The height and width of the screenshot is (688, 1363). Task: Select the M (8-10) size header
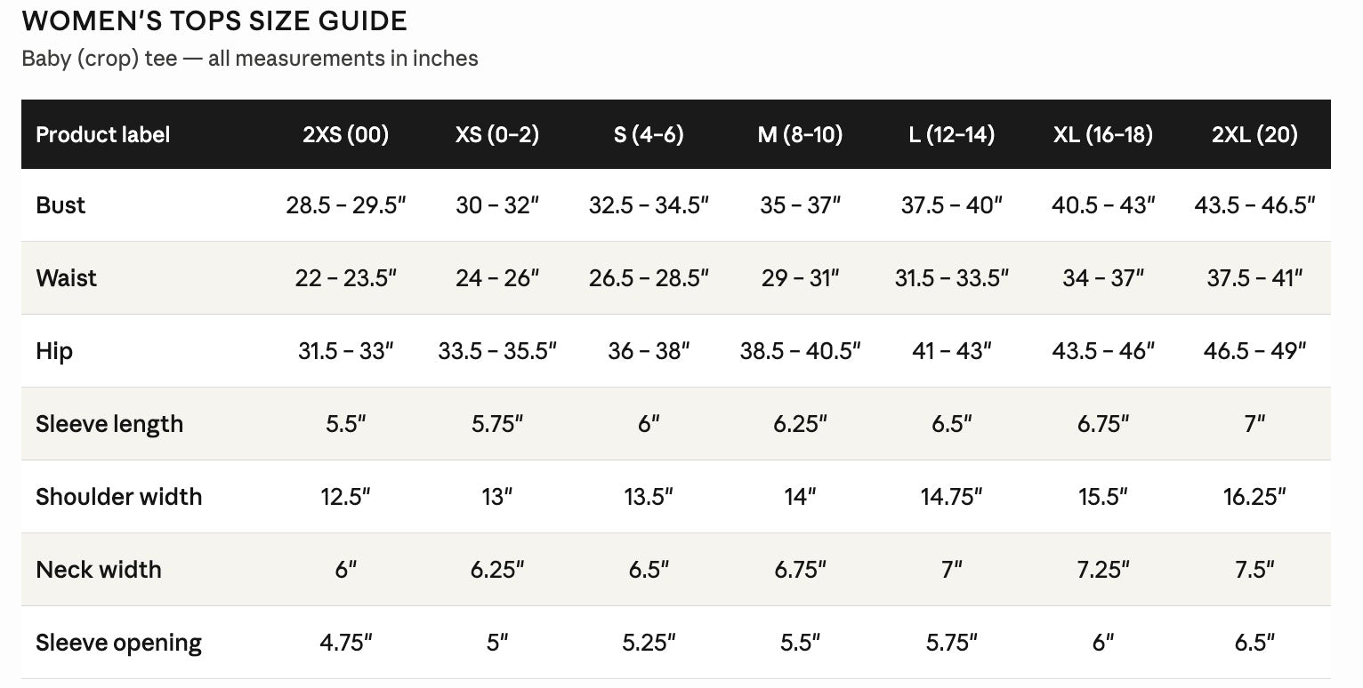point(800,135)
